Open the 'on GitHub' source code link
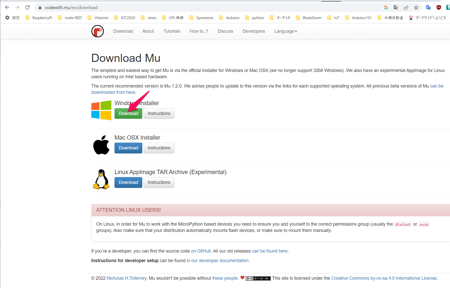 (x=201, y=251)
